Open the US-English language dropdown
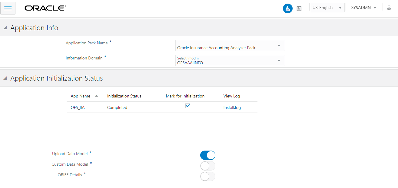 coord(328,8)
